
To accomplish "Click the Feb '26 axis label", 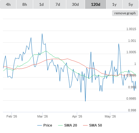I will [x=12, y=116].
